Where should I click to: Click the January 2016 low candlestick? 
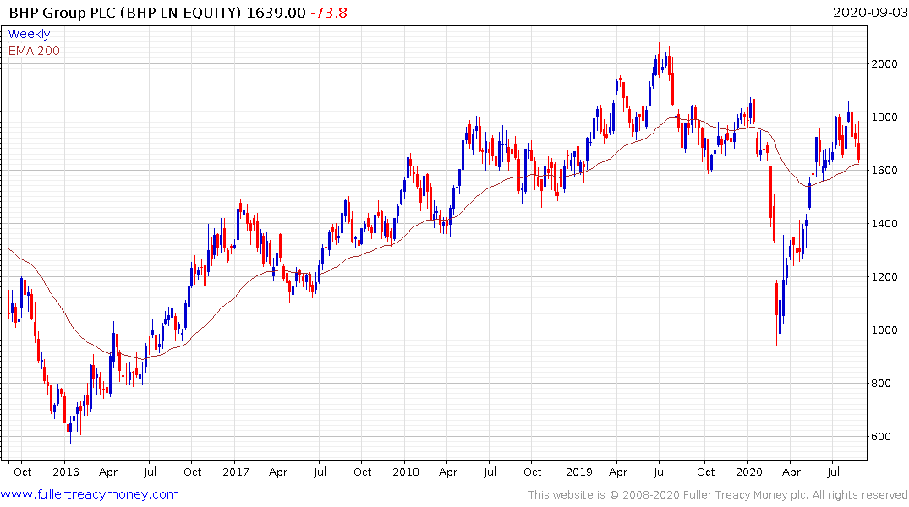point(71,428)
